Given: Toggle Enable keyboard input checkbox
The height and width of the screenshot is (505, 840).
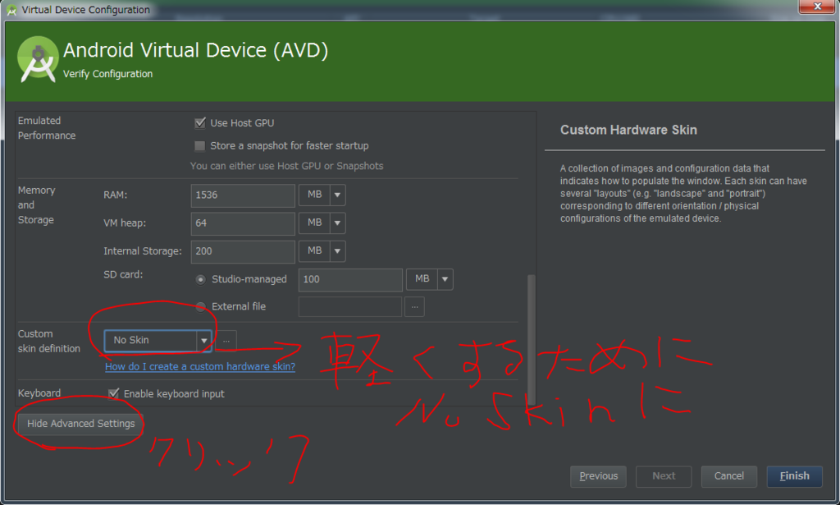Looking at the screenshot, I should click(113, 394).
